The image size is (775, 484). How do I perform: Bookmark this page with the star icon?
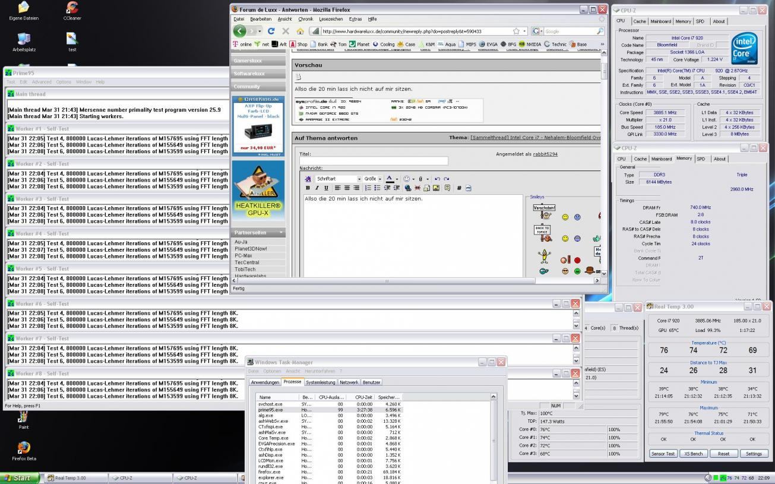click(x=516, y=31)
